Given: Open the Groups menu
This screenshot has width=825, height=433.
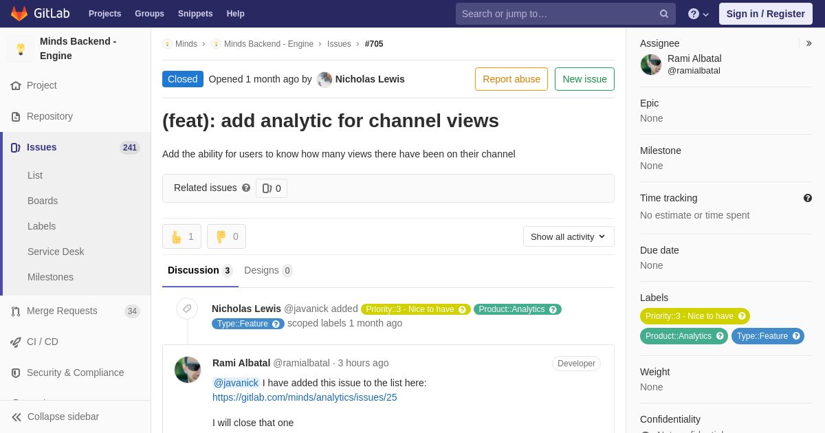Looking at the screenshot, I should 149,14.
